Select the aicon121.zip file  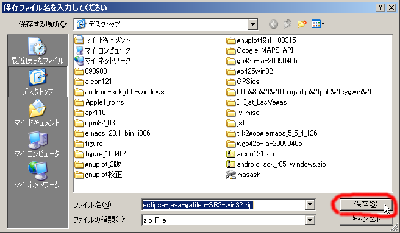coord(250,154)
